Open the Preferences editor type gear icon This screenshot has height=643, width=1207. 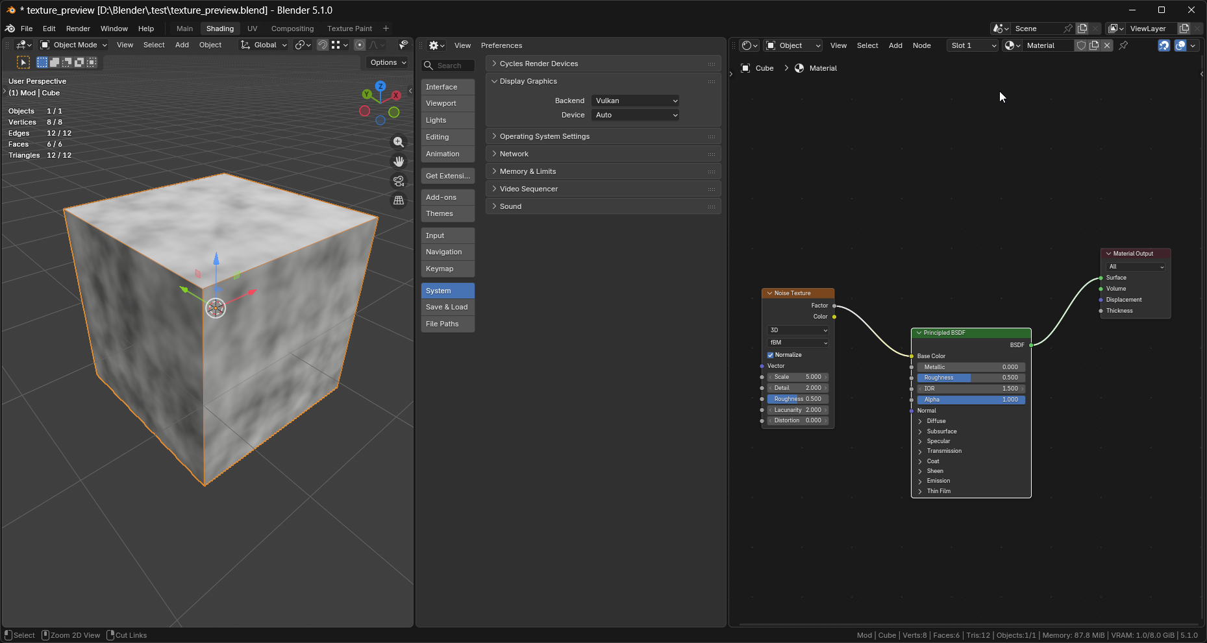coord(436,45)
